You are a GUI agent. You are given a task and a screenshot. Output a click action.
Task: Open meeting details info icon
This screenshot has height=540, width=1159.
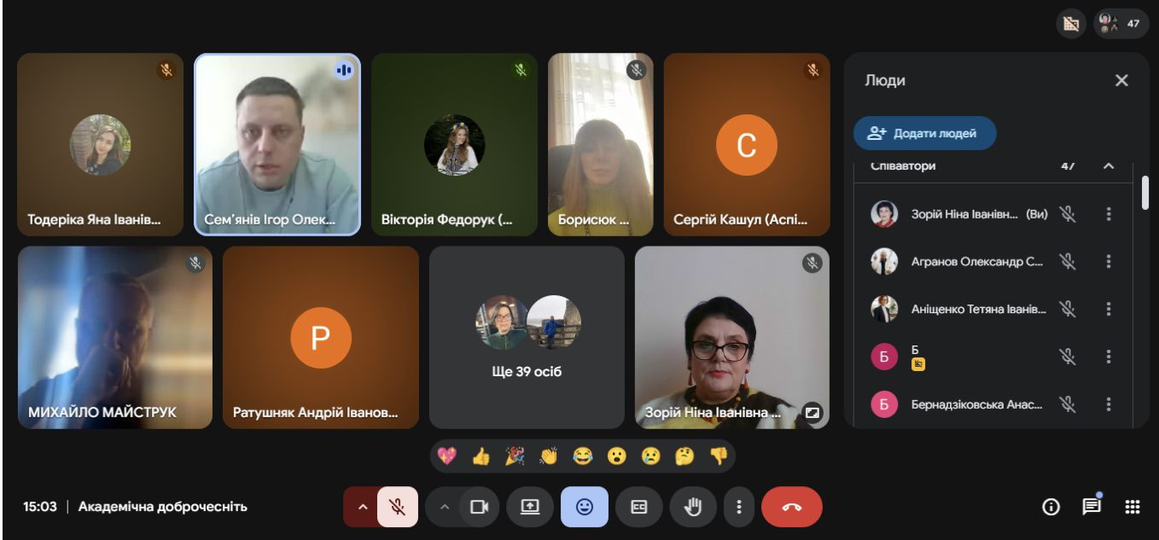point(1051,507)
